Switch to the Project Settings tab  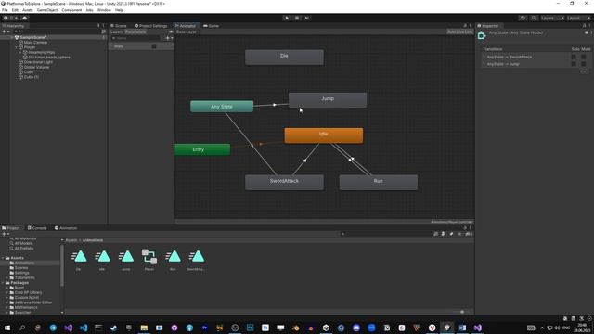150,26
